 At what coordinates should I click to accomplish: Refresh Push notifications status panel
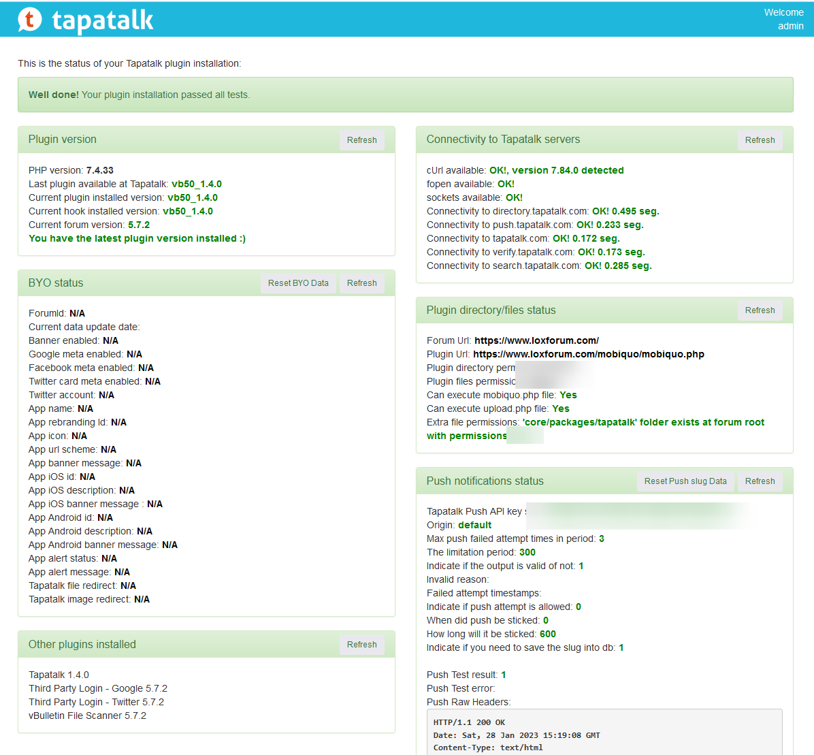[760, 481]
